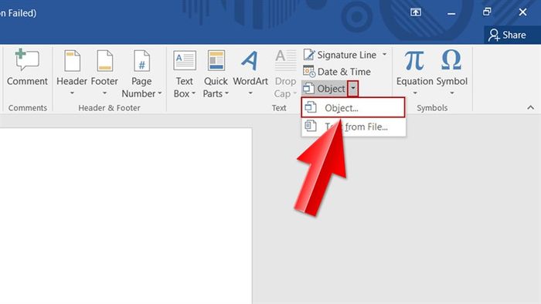Expand the Object dropdown arrow

pyautogui.click(x=353, y=89)
